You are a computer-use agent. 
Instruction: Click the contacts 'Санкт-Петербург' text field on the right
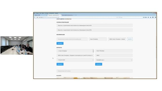point(114,51)
